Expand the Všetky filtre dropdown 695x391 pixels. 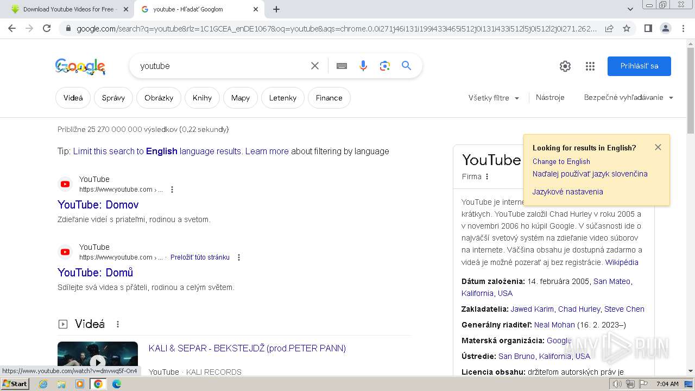click(494, 98)
